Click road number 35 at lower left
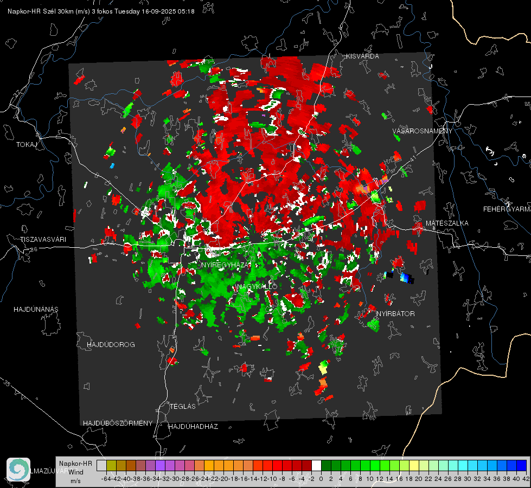 (8, 383)
